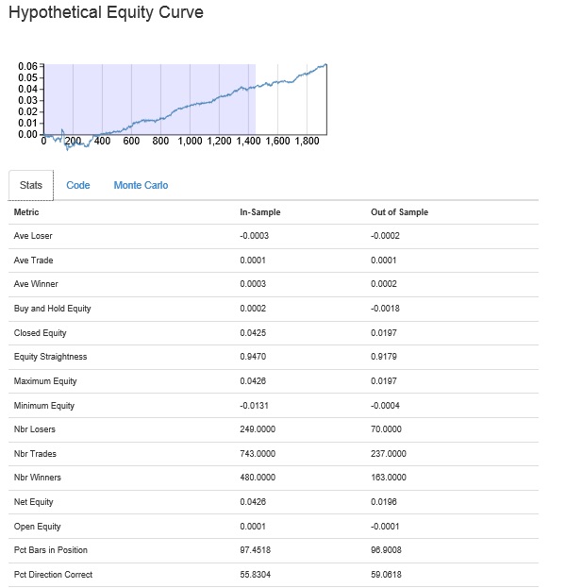Select the Metric column header
The image size is (583, 588).
tap(26, 212)
